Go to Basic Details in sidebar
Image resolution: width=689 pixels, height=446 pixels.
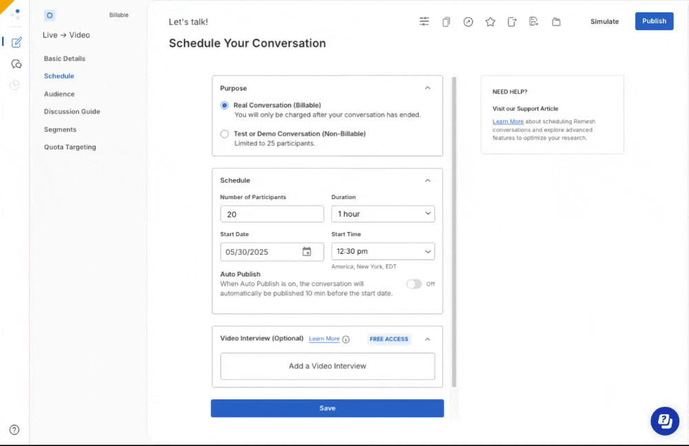[x=65, y=59]
